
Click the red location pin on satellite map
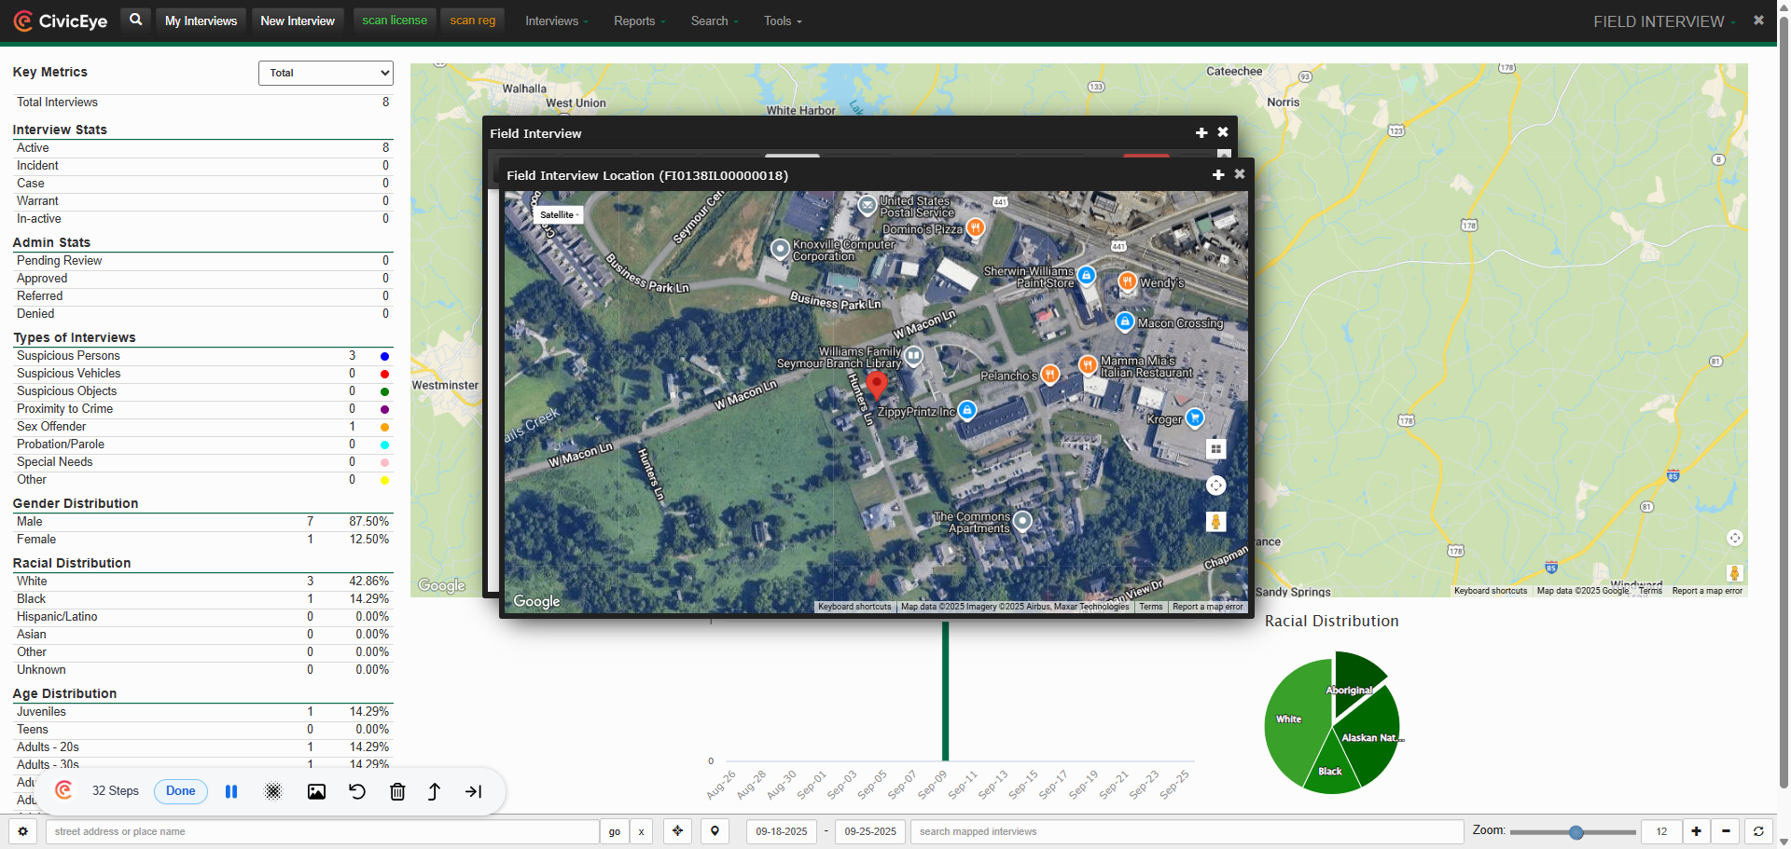pyautogui.click(x=876, y=384)
